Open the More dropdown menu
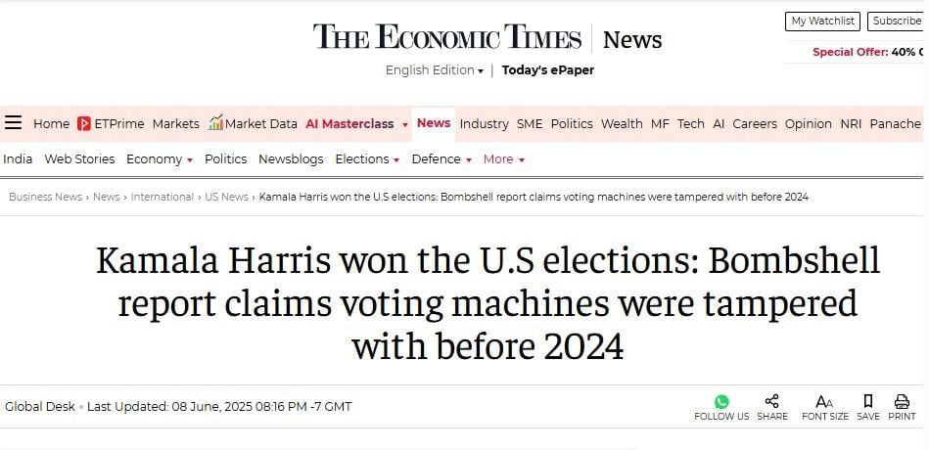 (x=503, y=159)
